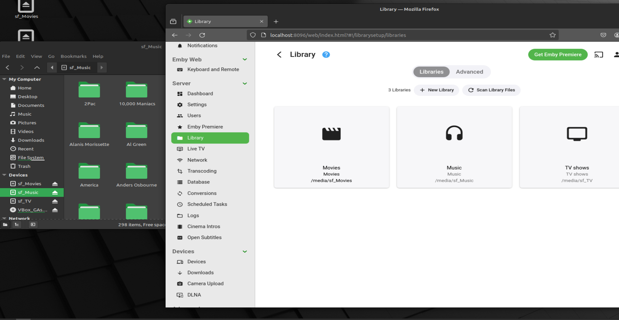
Task: Open Scheduled Tasks page
Action: click(x=210, y=204)
